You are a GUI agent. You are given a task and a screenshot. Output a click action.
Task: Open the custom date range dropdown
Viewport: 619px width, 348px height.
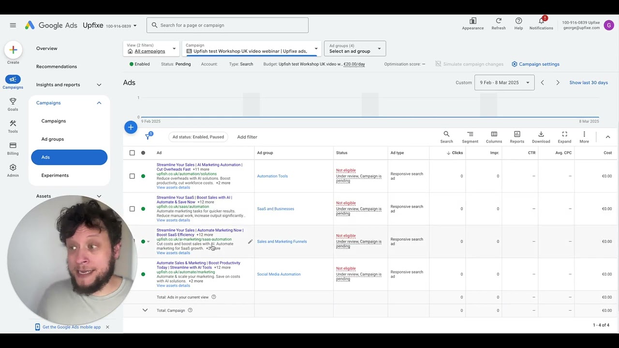coord(504,83)
